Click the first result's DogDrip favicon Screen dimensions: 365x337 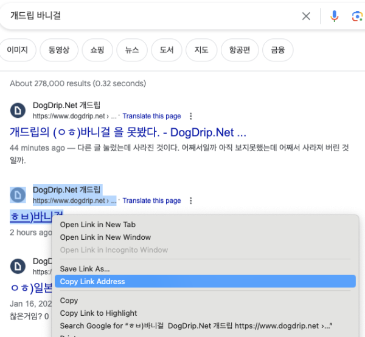[x=18, y=111]
